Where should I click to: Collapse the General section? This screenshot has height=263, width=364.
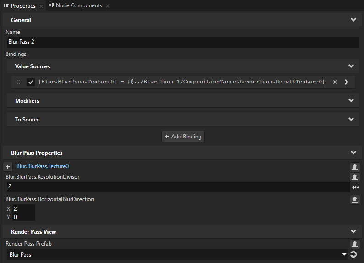tap(353, 20)
